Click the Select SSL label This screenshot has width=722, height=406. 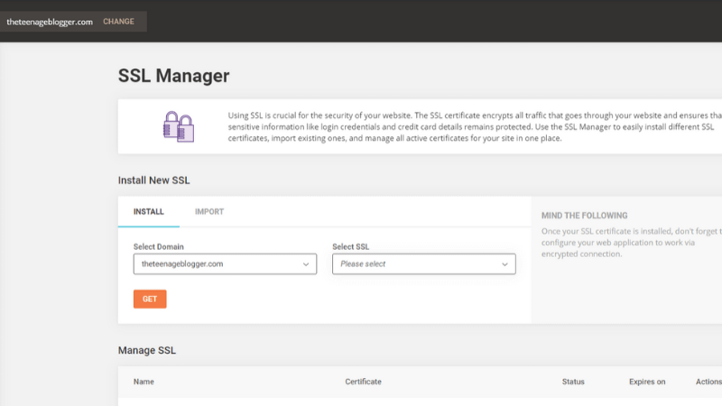coord(350,246)
